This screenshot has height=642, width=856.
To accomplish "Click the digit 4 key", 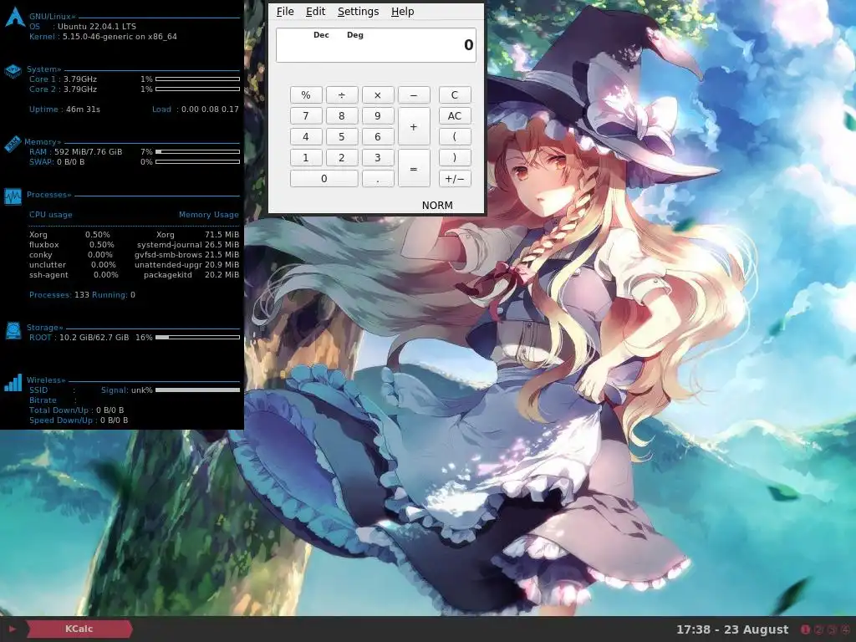I will point(306,136).
